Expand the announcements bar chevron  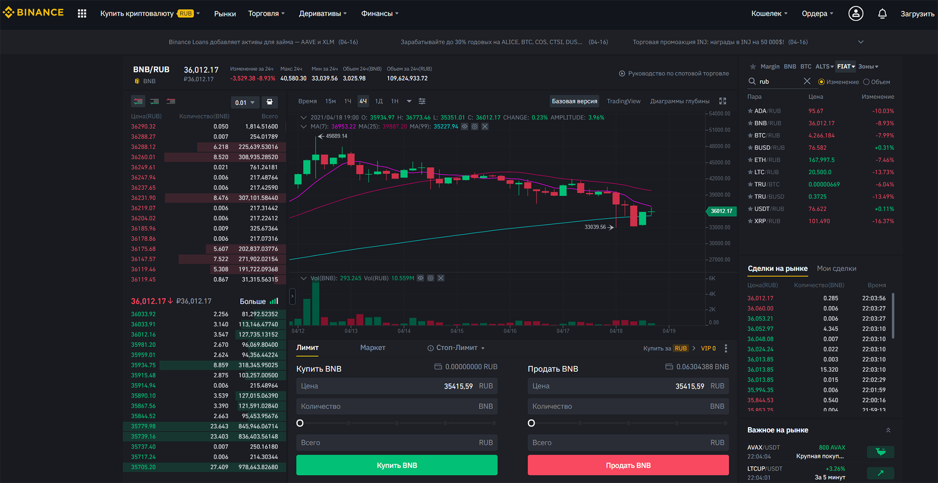pyautogui.click(x=861, y=42)
